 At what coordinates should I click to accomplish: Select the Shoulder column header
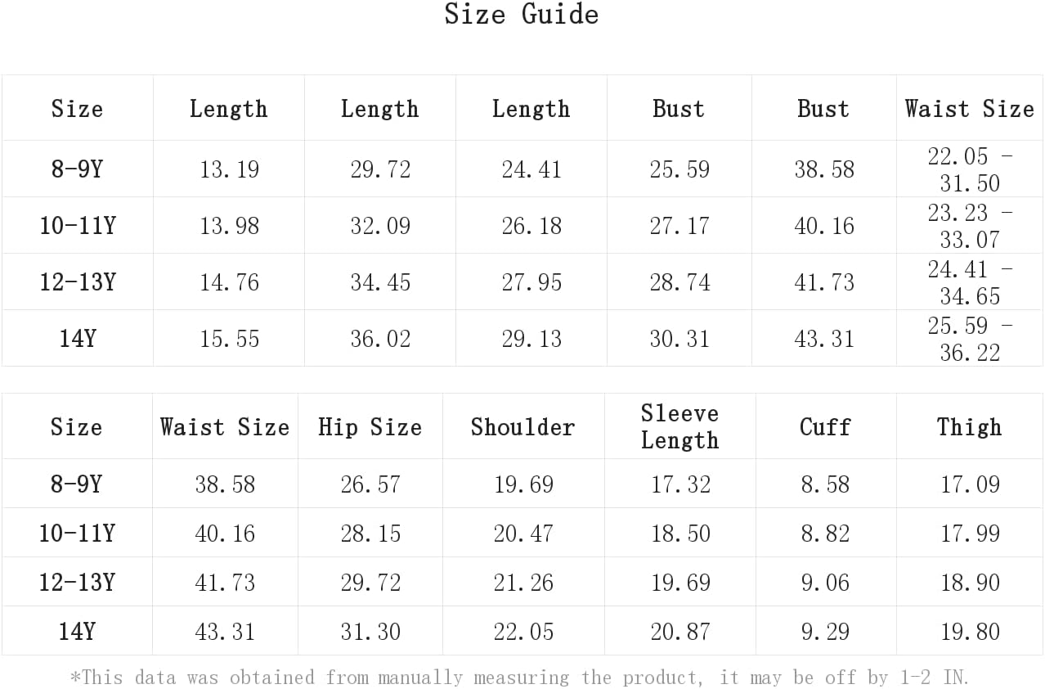point(522,426)
